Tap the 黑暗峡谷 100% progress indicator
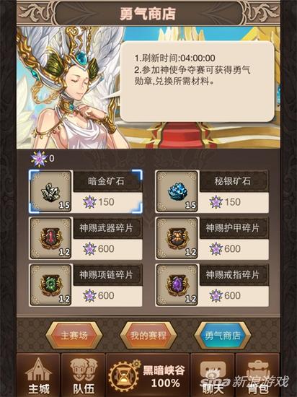The image size is (297, 397). click(164, 377)
